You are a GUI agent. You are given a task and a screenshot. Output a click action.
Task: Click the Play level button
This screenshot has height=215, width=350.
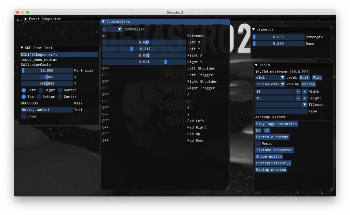[x=317, y=78]
